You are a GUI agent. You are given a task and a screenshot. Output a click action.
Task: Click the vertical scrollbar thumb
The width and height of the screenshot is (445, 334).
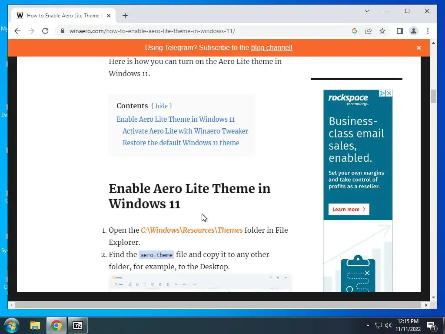tap(433, 97)
